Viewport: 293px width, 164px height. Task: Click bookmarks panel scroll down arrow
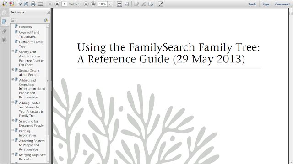click(48, 161)
